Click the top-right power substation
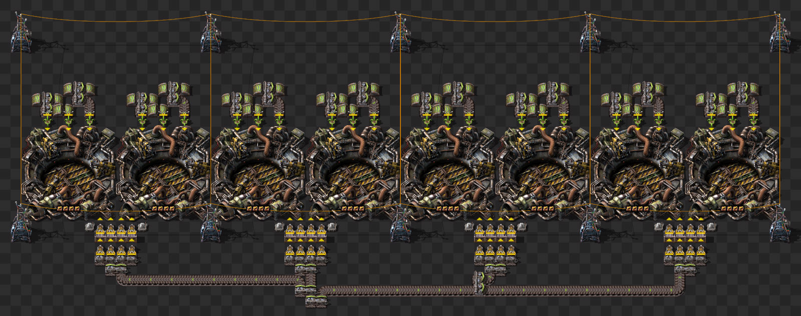801x316 pixels. [780, 33]
